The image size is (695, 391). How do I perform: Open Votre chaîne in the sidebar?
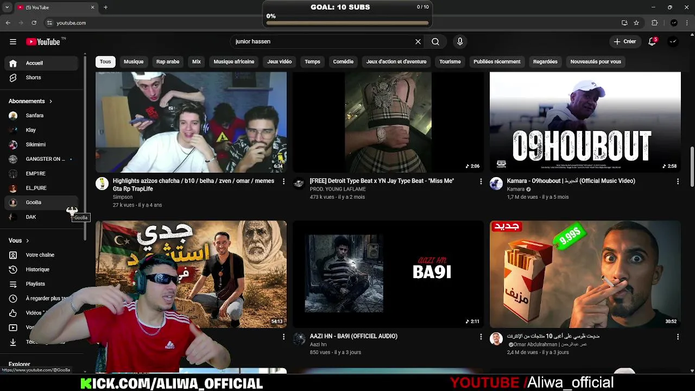41,255
